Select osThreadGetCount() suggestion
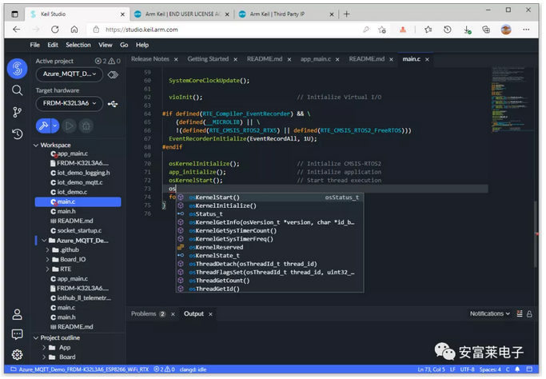 [269, 281]
